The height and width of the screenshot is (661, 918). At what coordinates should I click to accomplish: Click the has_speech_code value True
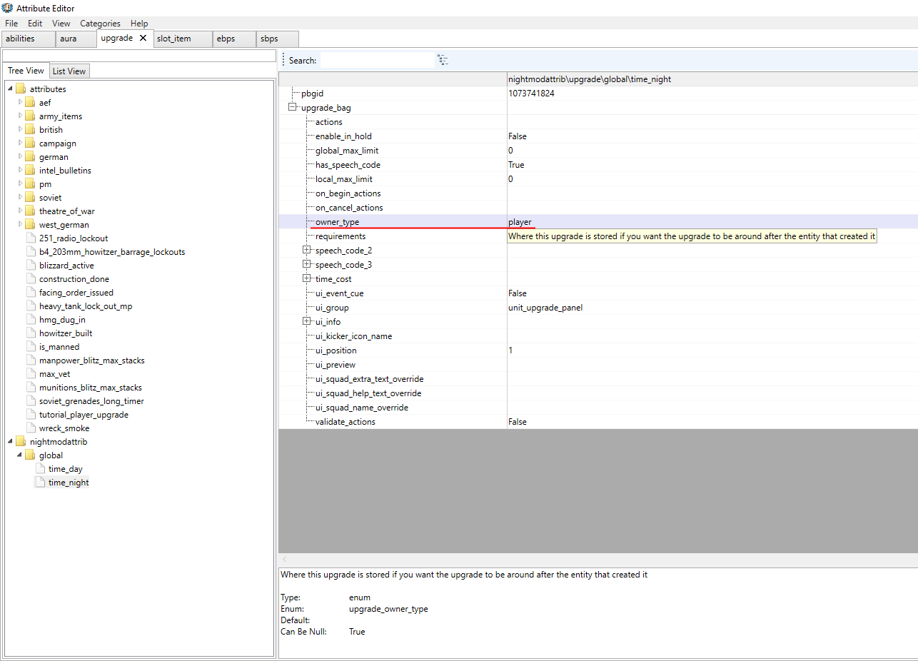coord(516,165)
